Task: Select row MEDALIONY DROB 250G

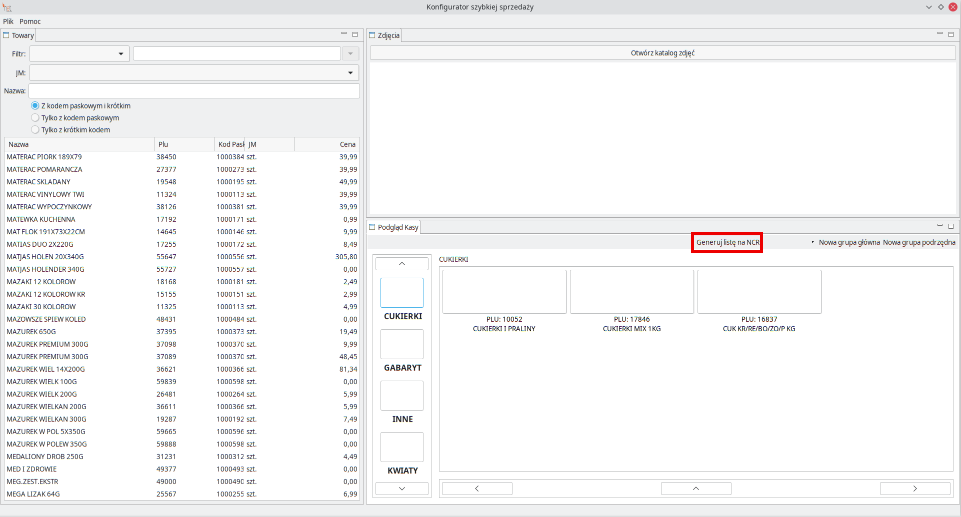Action: click(182, 457)
